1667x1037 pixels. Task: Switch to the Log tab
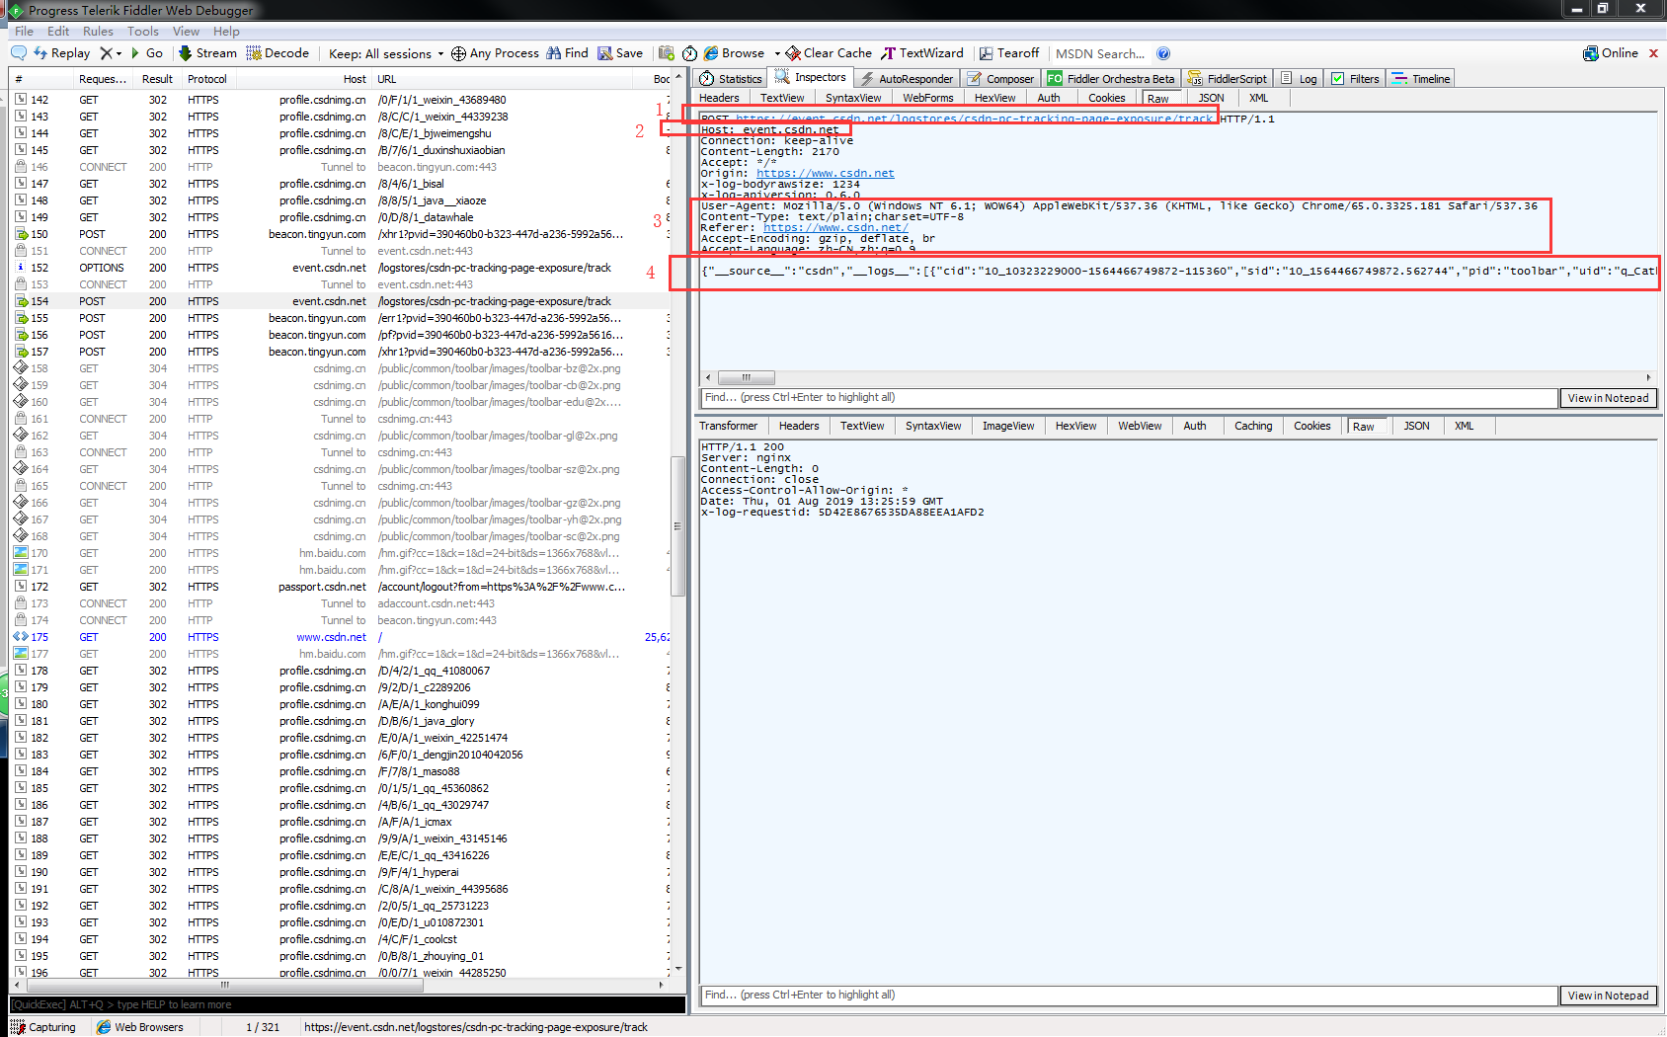coord(1299,79)
